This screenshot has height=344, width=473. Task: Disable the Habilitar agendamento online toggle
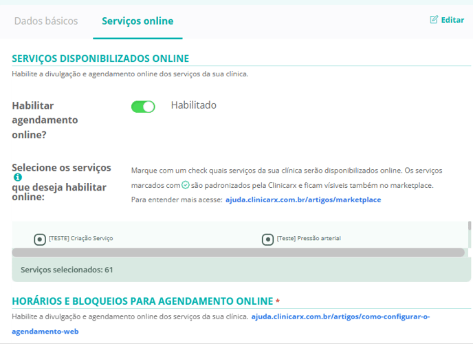[x=143, y=107]
